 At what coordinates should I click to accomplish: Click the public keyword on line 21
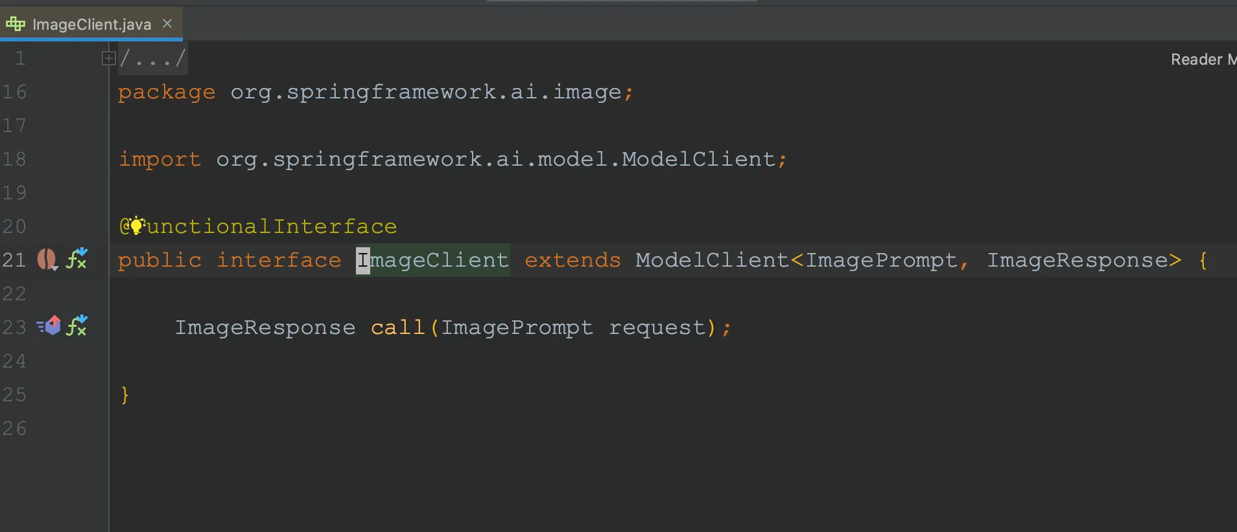[x=159, y=260]
